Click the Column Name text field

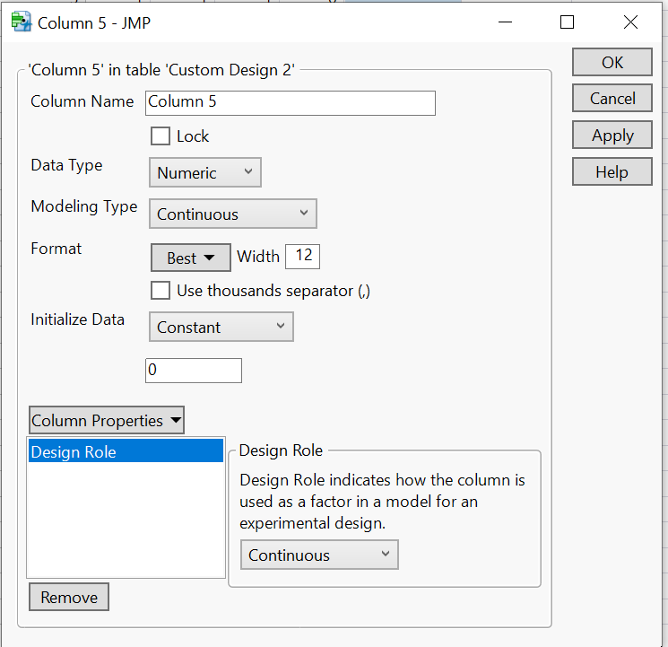pyautogui.click(x=291, y=102)
